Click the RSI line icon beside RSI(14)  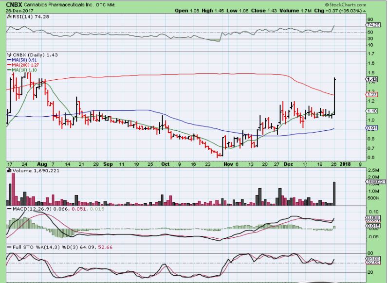pyautogui.click(x=9, y=17)
